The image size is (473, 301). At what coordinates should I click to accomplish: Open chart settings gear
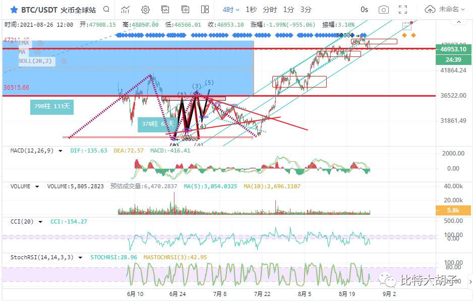[x=145, y=10]
